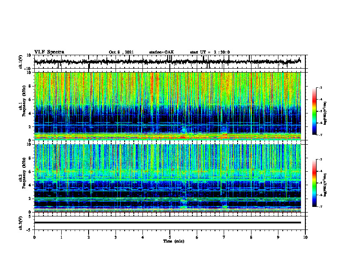Click the 'log(PSD)' label beside the lower color bar
Viewport: 344px width, 266px height.
tap(325, 185)
